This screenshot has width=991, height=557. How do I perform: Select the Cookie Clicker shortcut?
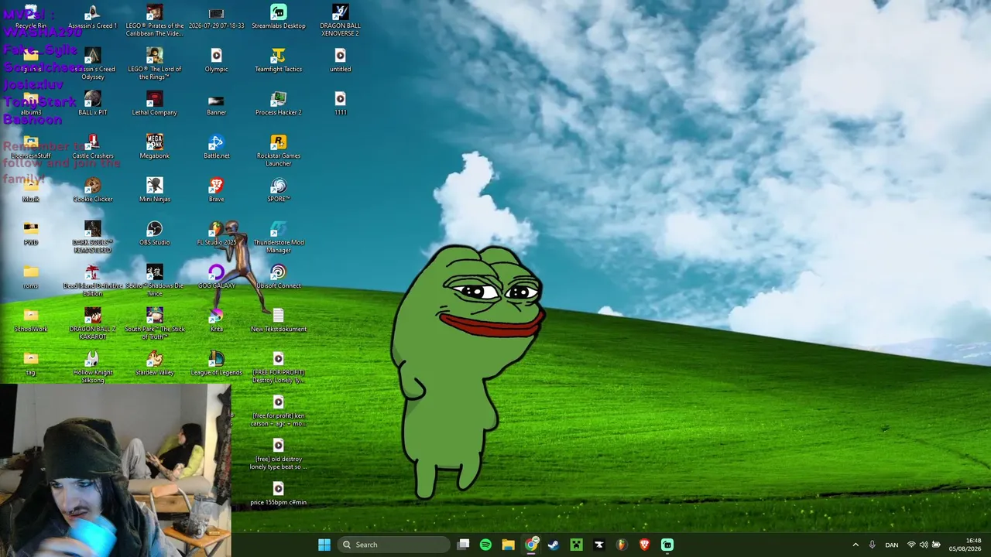point(92,191)
